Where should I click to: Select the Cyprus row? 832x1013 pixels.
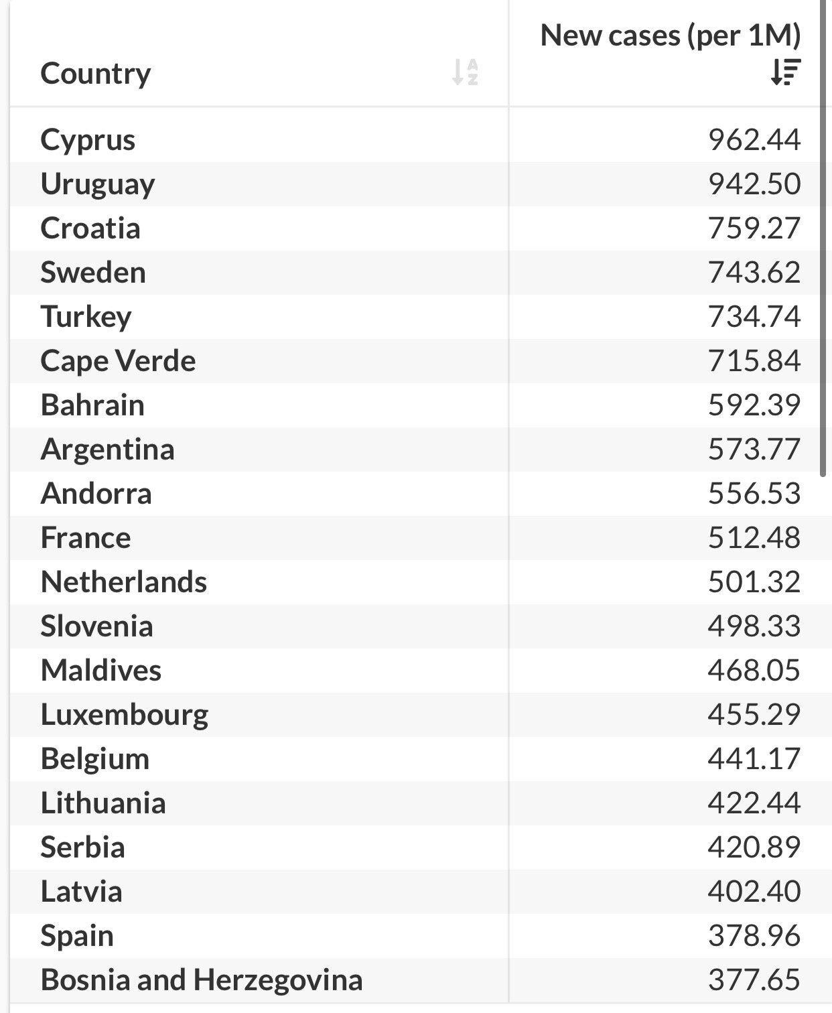(x=88, y=139)
